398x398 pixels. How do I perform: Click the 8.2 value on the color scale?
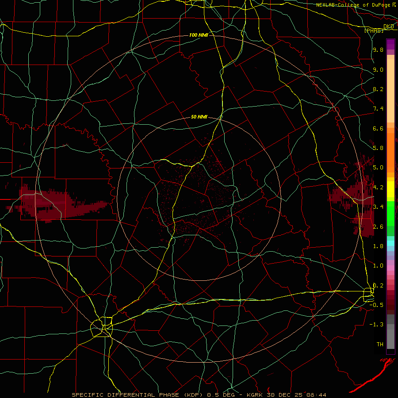click(378, 89)
